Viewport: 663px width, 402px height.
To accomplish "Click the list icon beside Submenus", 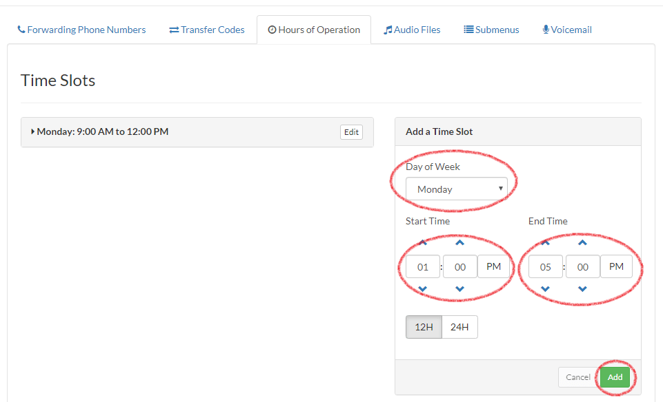I will click(x=467, y=30).
